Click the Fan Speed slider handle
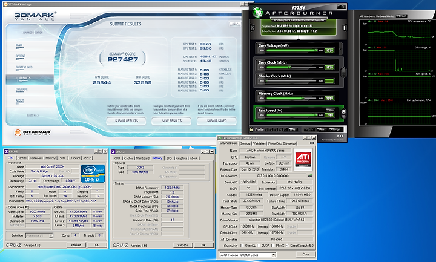The width and height of the screenshot is (436, 262). 316,115
